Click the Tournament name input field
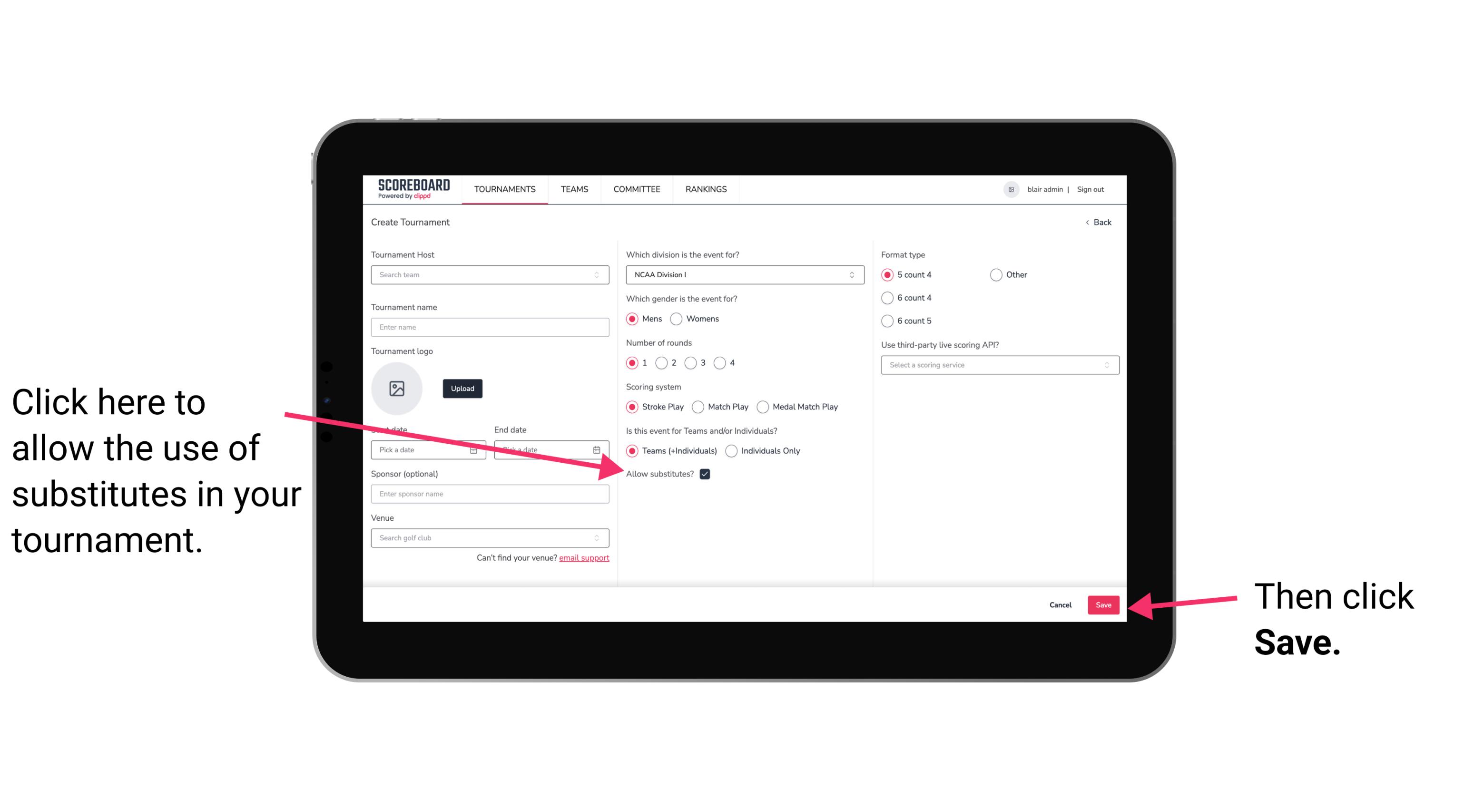 coord(490,326)
